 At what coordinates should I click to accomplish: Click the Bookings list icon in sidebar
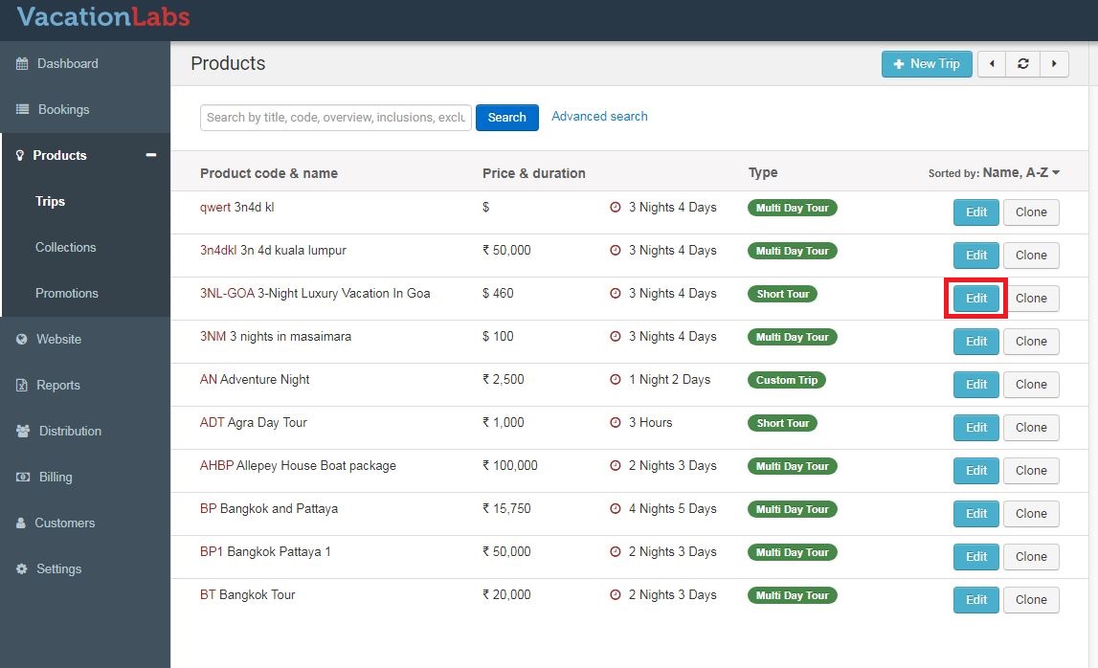tap(22, 109)
